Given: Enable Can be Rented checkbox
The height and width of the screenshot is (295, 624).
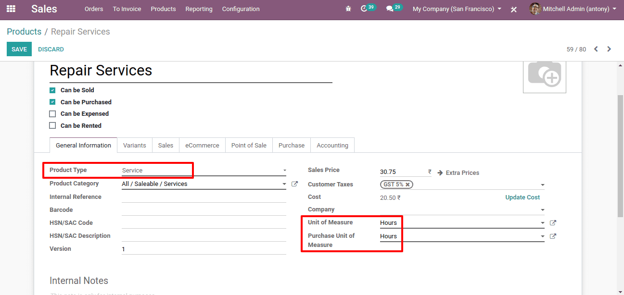Looking at the screenshot, I should tap(52, 126).
